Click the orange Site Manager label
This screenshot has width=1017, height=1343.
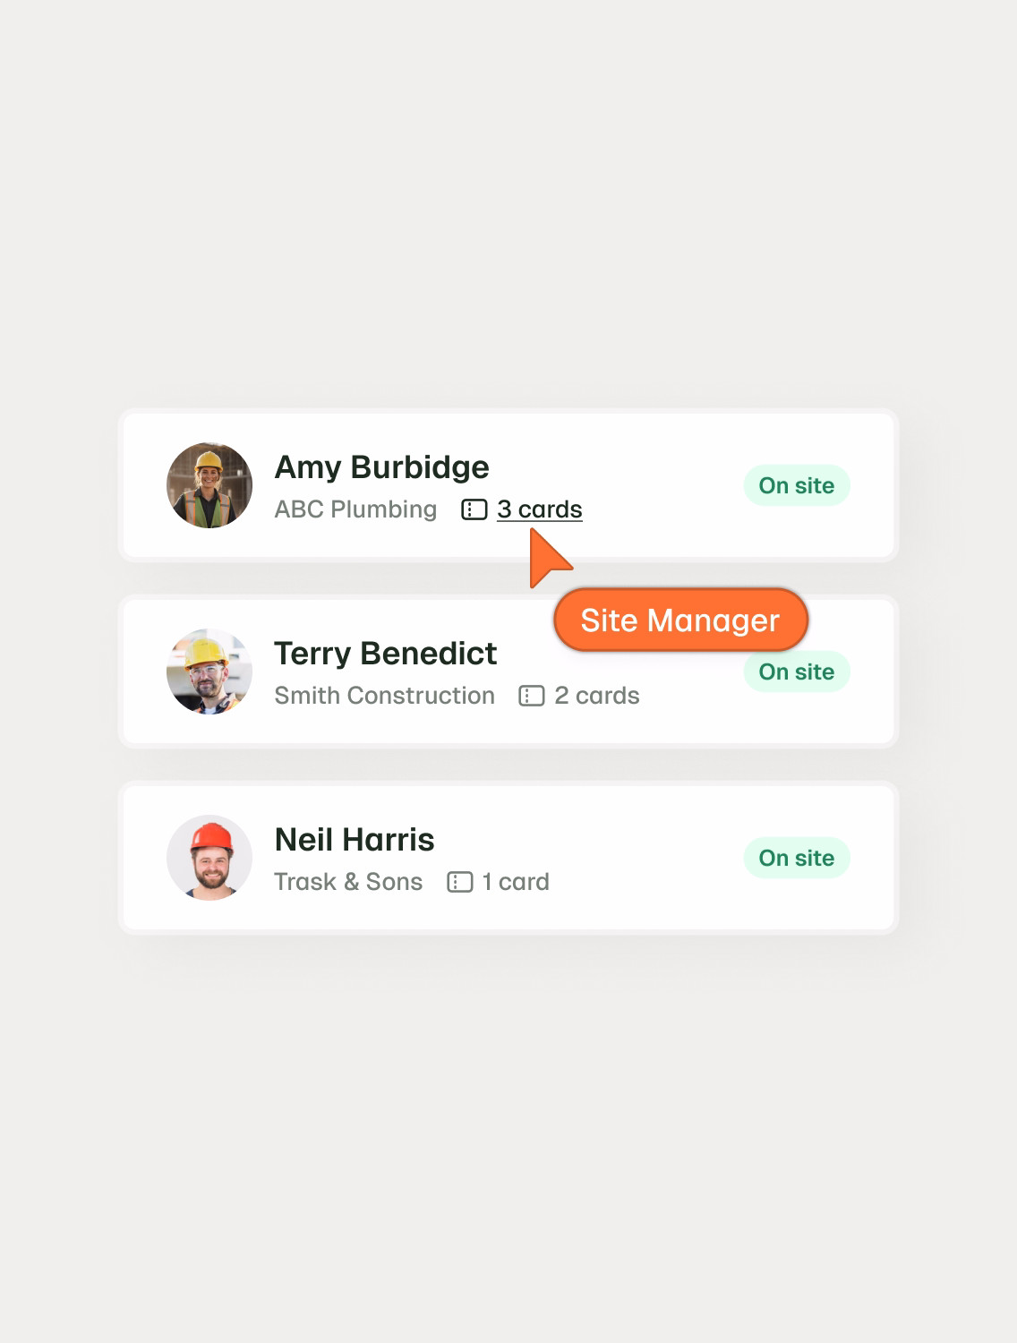click(680, 620)
